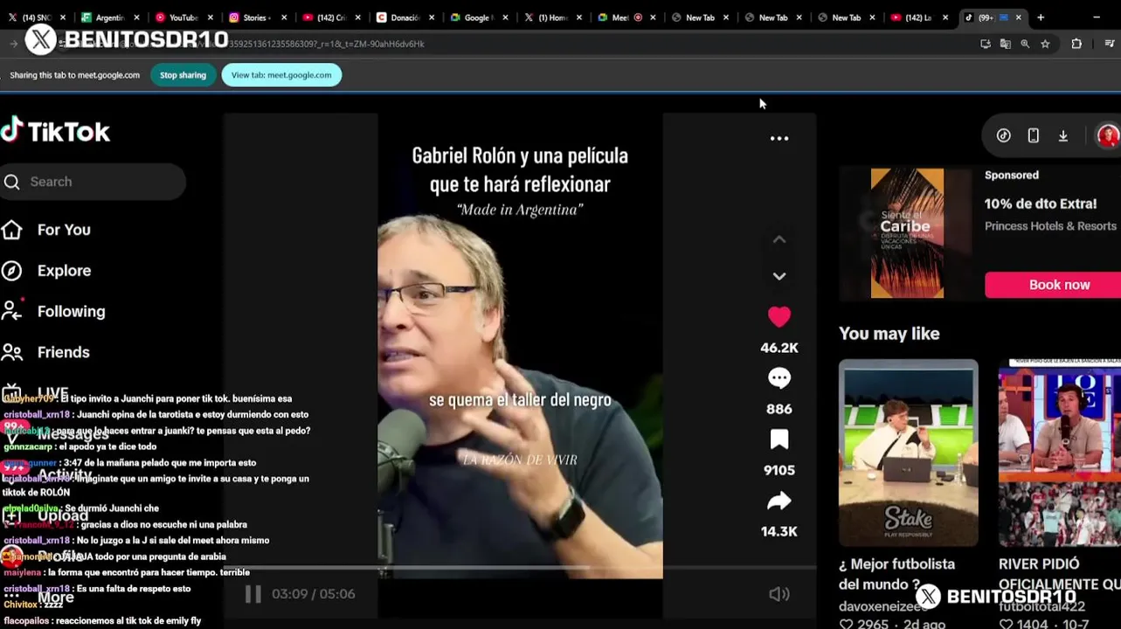Switch to the (142) Cri YouTube tab
This screenshot has width=1121, height=629.
(331, 17)
